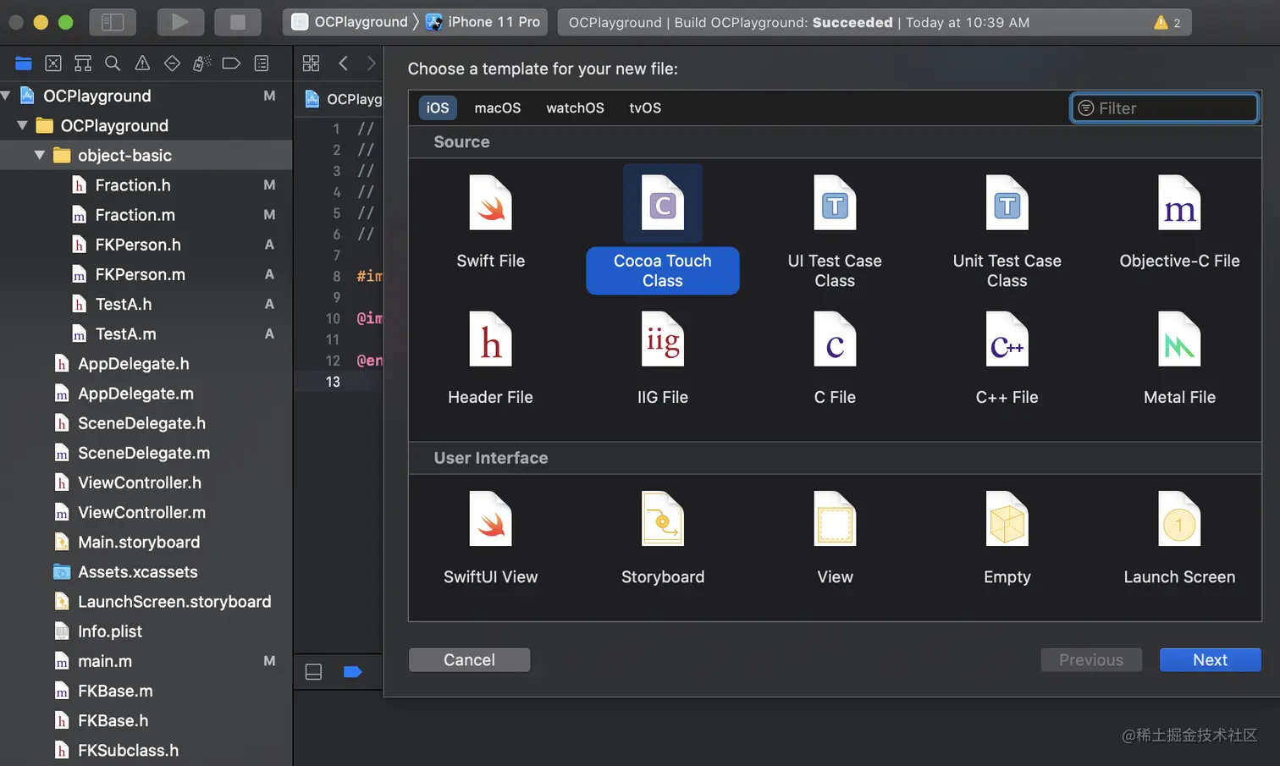Choose the UI Test Case Class template
Viewport: 1280px width, 766px height.
point(835,230)
